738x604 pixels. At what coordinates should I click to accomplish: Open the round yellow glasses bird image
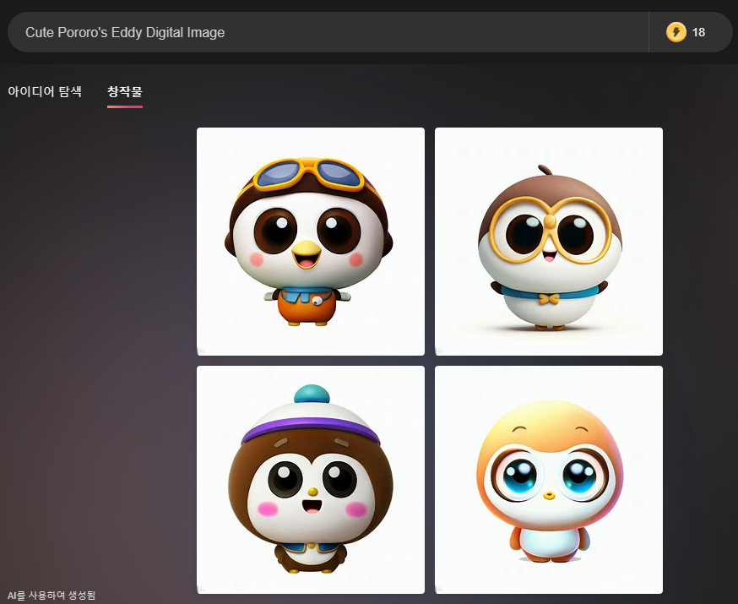coord(549,242)
